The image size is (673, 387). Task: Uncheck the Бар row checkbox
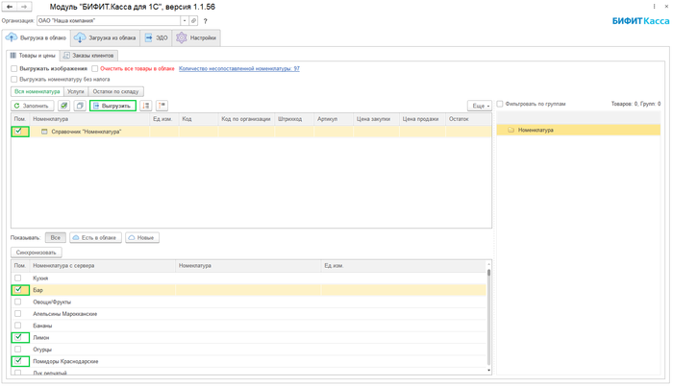pos(18,289)
